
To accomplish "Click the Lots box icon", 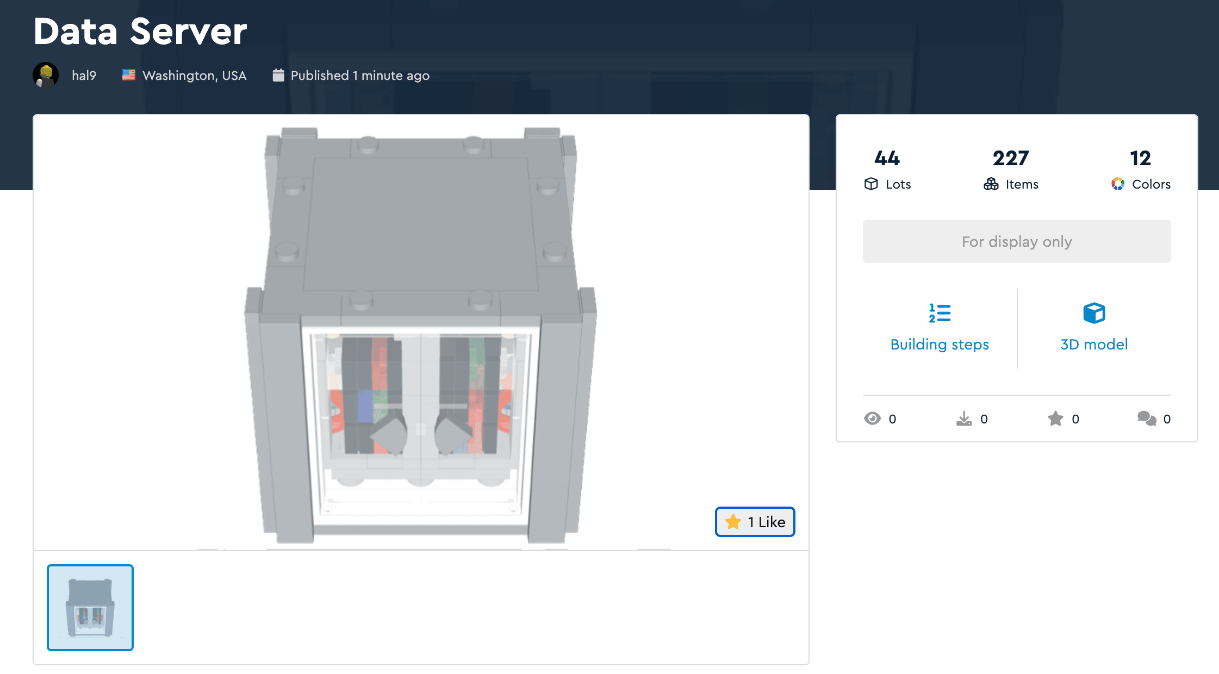I will coord(871,184).
